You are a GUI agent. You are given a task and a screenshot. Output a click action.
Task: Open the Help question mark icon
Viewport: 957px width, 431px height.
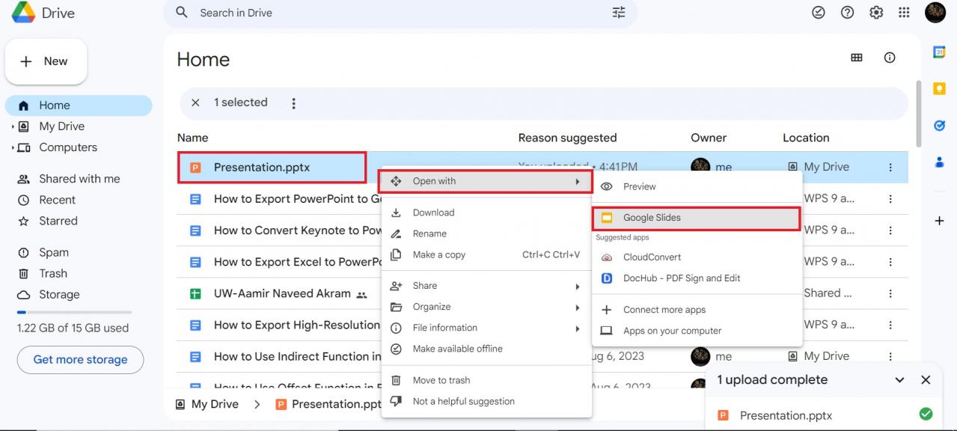(x=848, y=13)
